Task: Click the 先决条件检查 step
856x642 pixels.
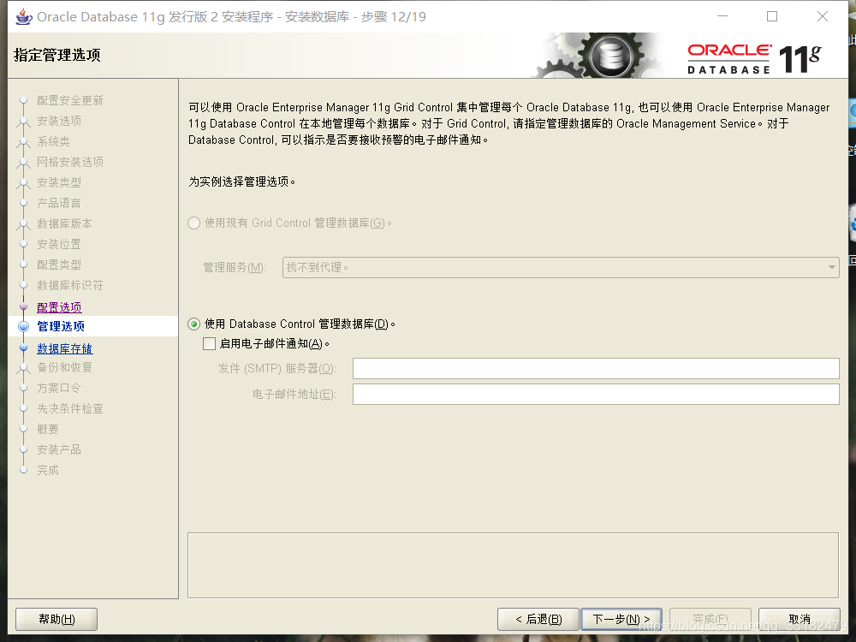Action: point(70,409)
